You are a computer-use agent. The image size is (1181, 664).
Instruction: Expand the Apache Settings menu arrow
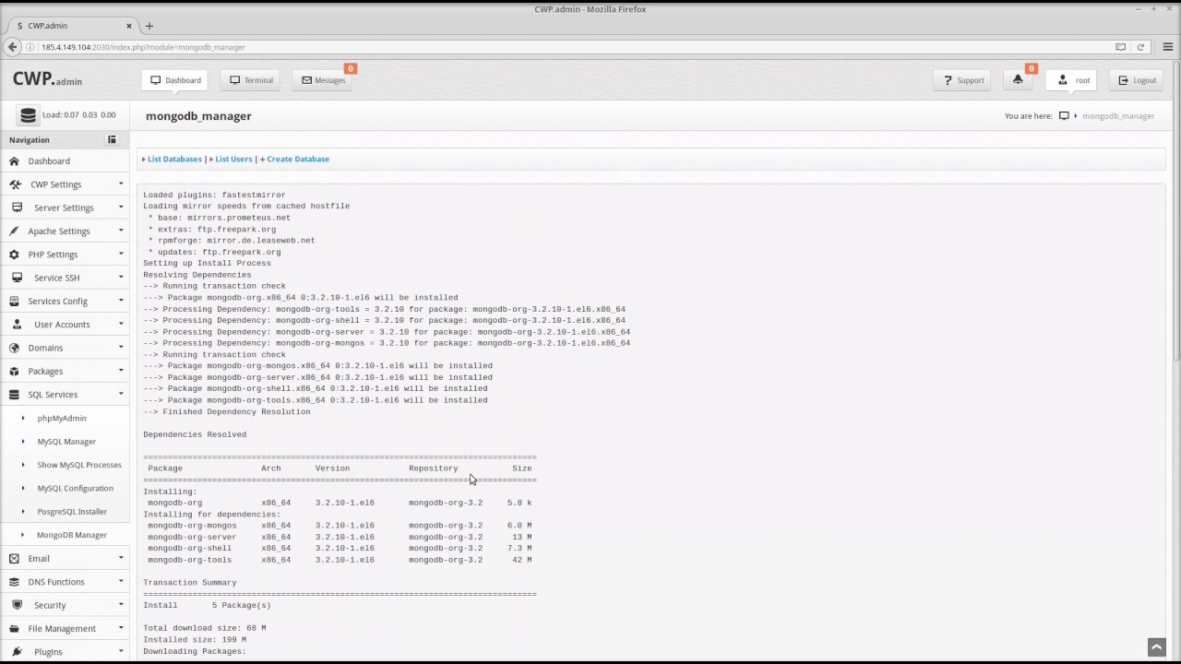coord(120,230)
